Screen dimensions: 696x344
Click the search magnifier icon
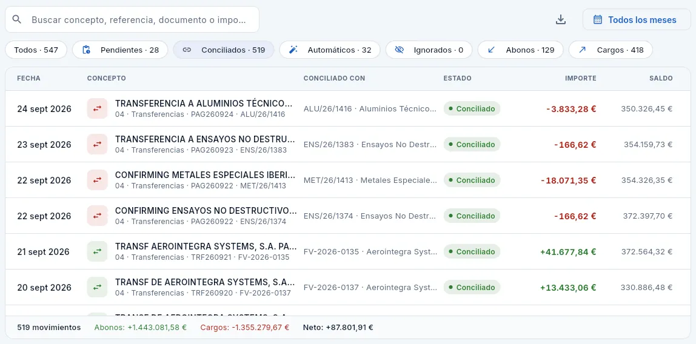pos(17,19)
